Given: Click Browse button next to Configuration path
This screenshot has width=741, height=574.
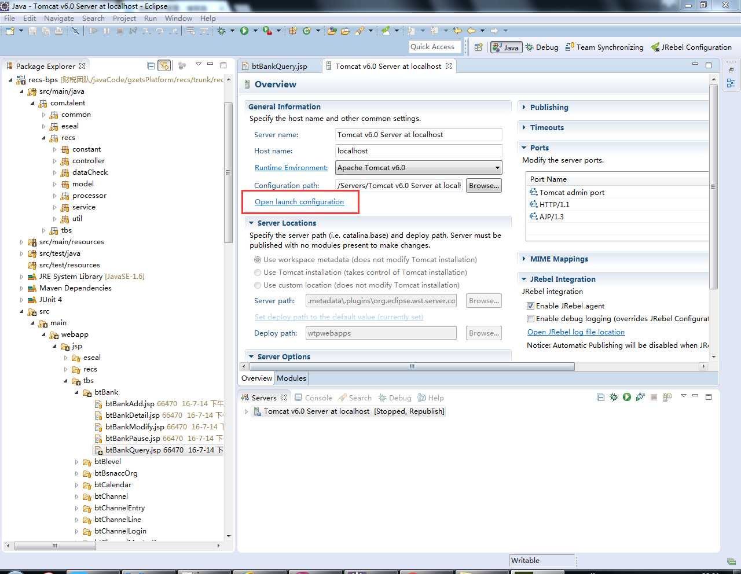Looking at the screenshot, I should [484, 186].
